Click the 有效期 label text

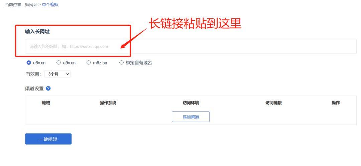(x=33, y=74)
